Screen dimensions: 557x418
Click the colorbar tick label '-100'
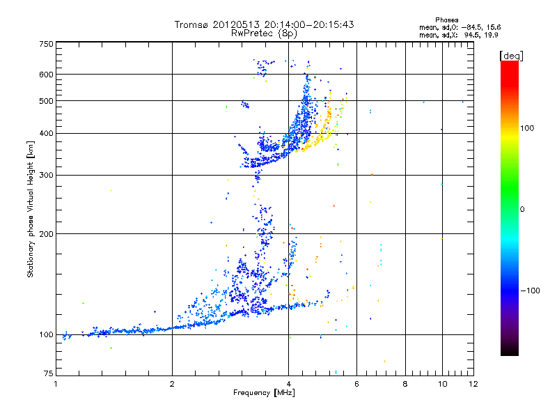coord(530,291)
